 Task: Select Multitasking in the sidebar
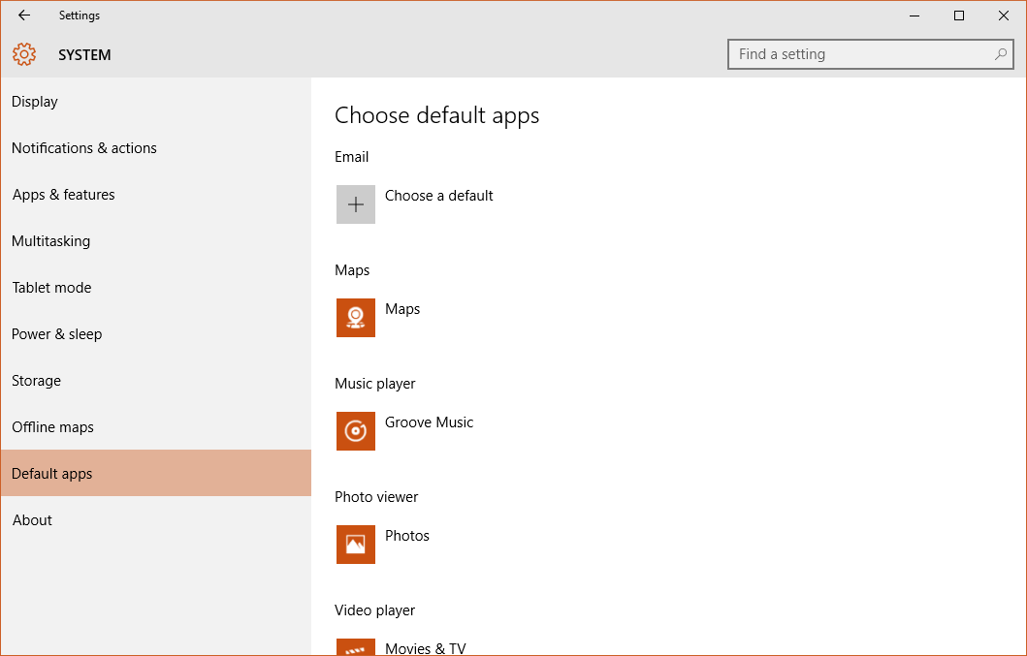[x=156, y=241]
